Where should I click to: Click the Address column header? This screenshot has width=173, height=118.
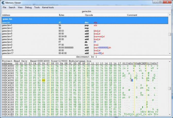point(6,15)
